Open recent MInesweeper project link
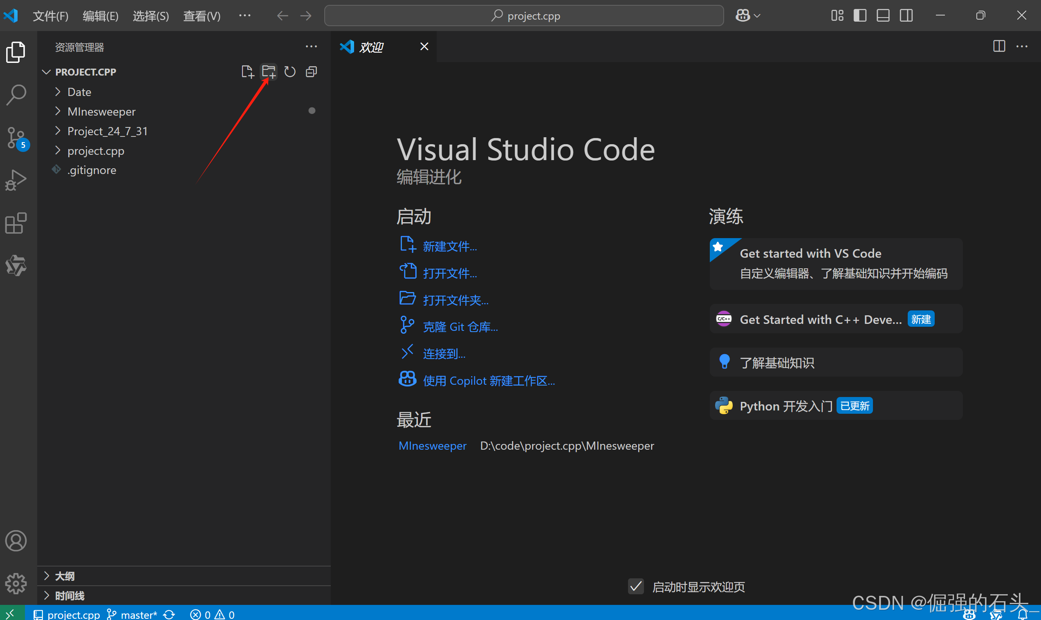 pos(432,446)
